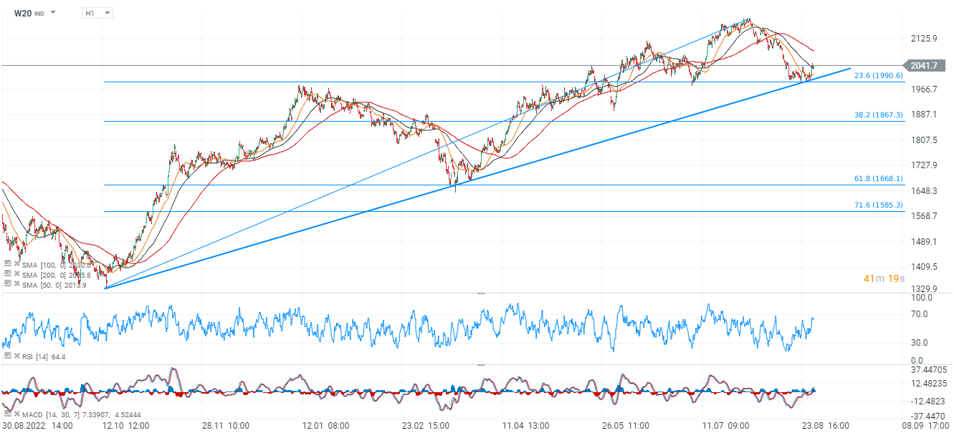This screenshot has width=954, height=438.
Task: Select the 71.6 (1585.3) Fibonacci level label
Action: pyautogui.click(x=878, y=205)
